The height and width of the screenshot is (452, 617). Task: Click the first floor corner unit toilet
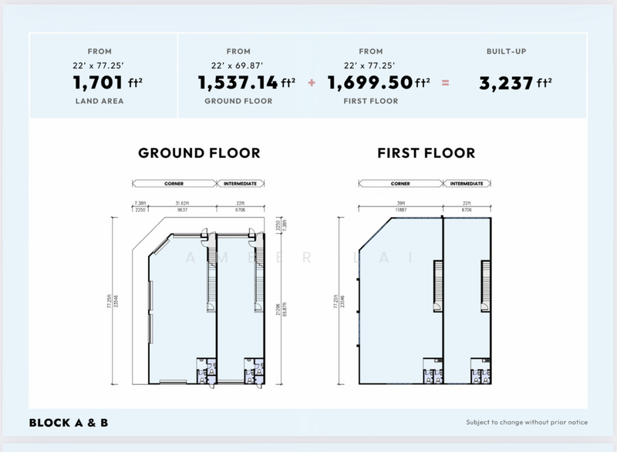(431, 370)
